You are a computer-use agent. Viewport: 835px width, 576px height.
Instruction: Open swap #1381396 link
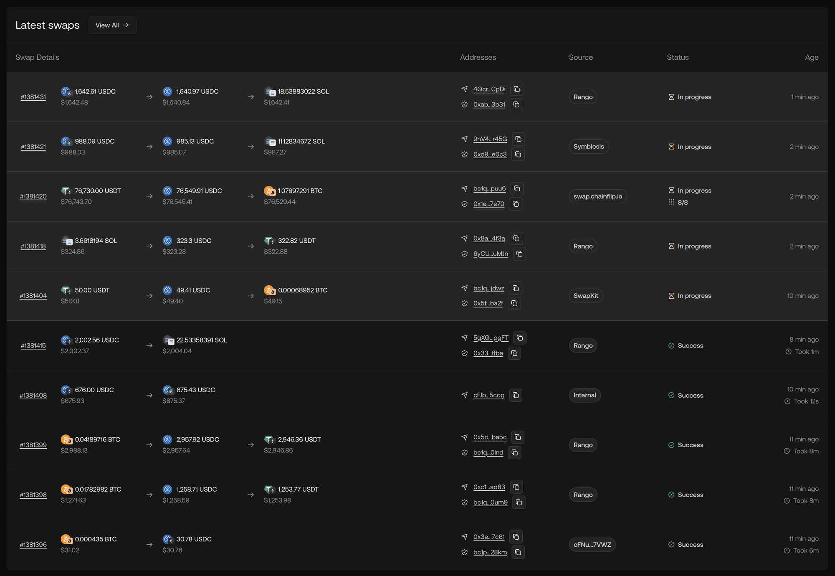pos(33,545)
